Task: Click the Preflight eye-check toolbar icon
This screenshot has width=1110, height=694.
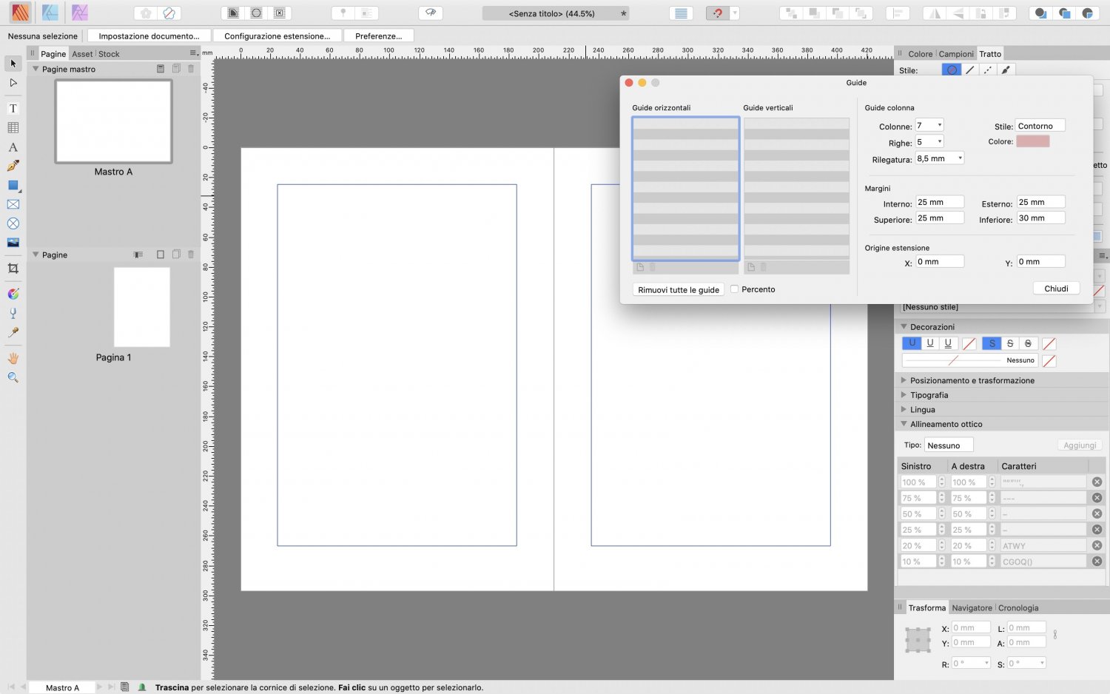Action: (430, 13)
